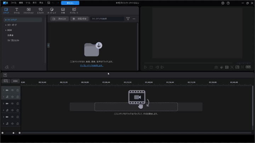Click the timeline zoom out minus button

(2, 133)
